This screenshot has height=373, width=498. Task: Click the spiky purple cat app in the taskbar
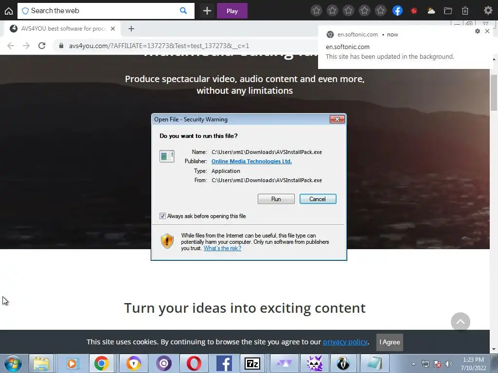point(314,363)
